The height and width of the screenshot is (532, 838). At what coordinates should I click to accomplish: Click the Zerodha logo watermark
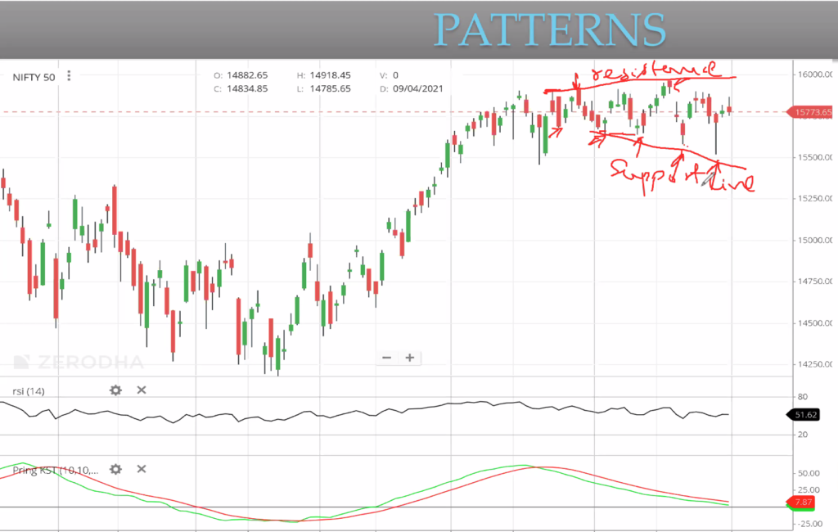(x=79, y=362)
